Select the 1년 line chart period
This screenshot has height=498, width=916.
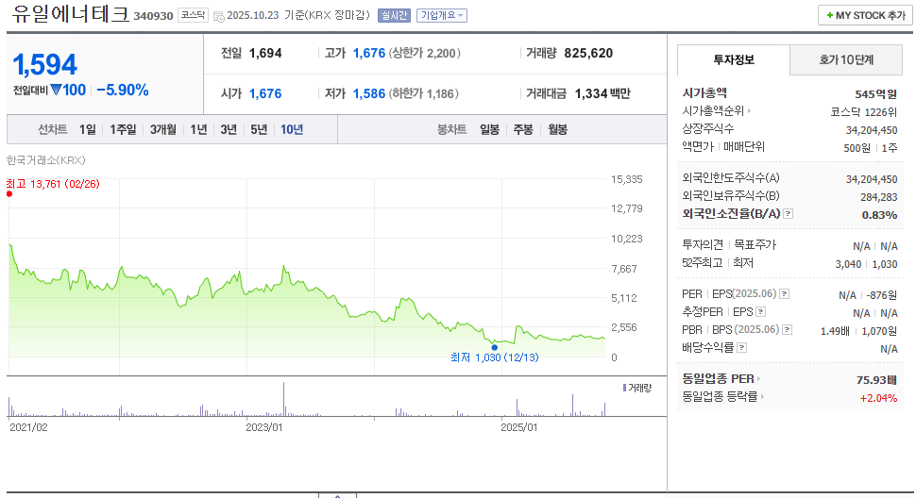point(198,129)
